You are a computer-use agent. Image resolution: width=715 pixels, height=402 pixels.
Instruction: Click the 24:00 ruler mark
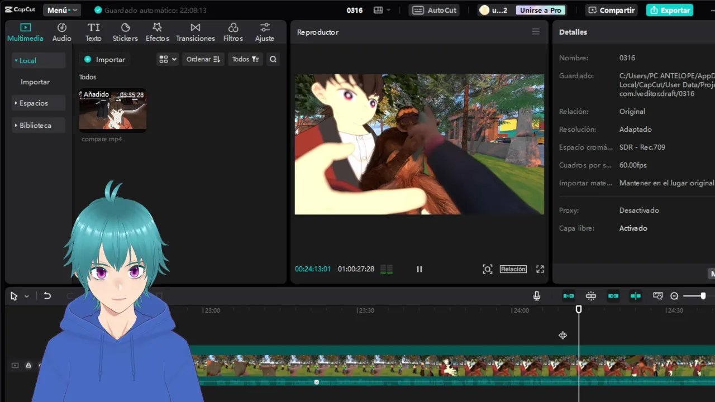521,310
